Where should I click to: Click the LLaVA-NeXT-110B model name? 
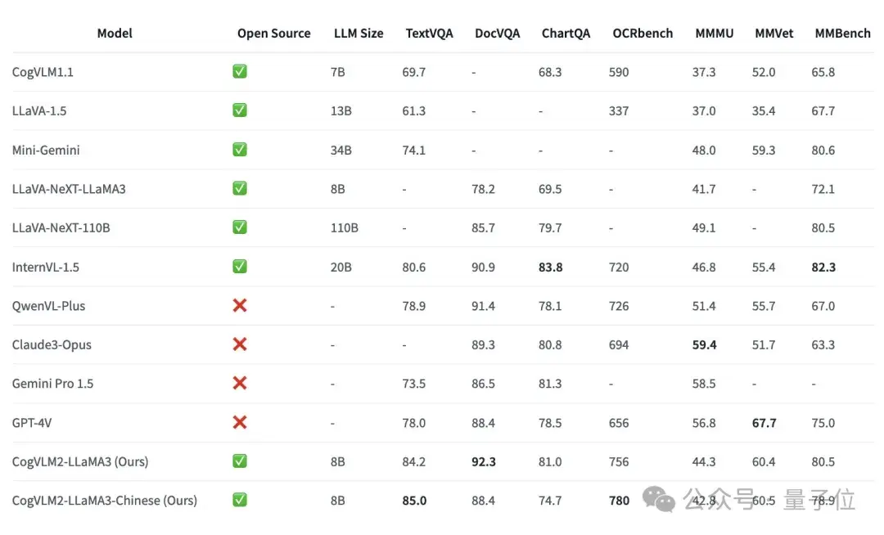coord(61,228)
